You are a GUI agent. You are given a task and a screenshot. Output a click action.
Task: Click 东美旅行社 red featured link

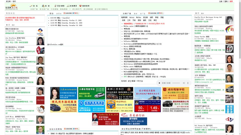pyautogui.click(x=17, y=20)
